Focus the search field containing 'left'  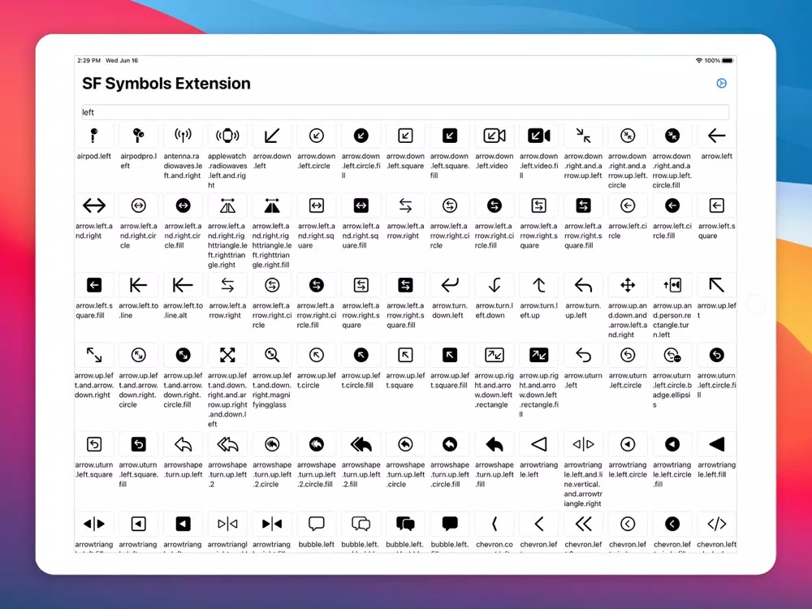405,112
